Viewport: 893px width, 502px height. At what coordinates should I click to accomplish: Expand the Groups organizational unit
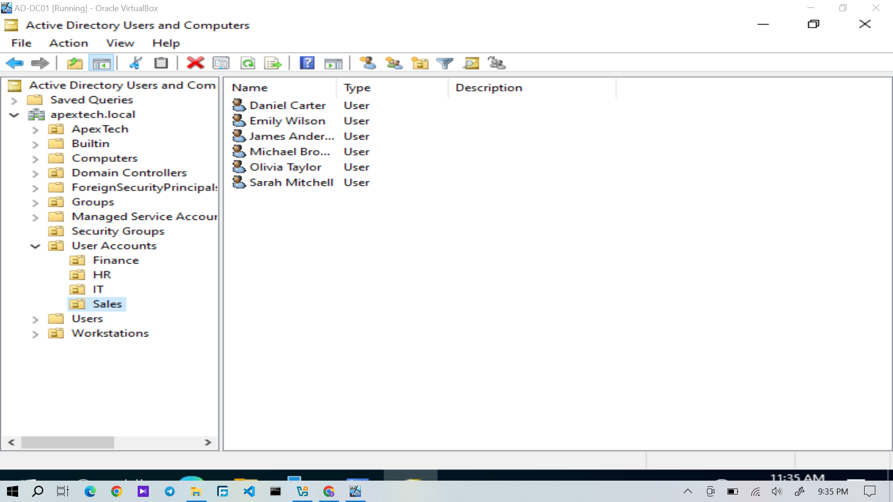pos(35,203)
